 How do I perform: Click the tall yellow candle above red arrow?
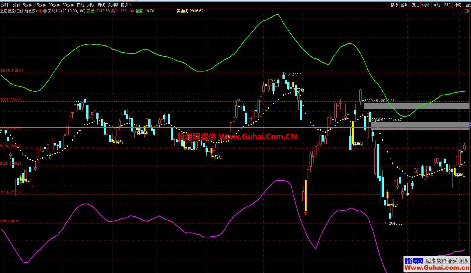coord(306,196)
